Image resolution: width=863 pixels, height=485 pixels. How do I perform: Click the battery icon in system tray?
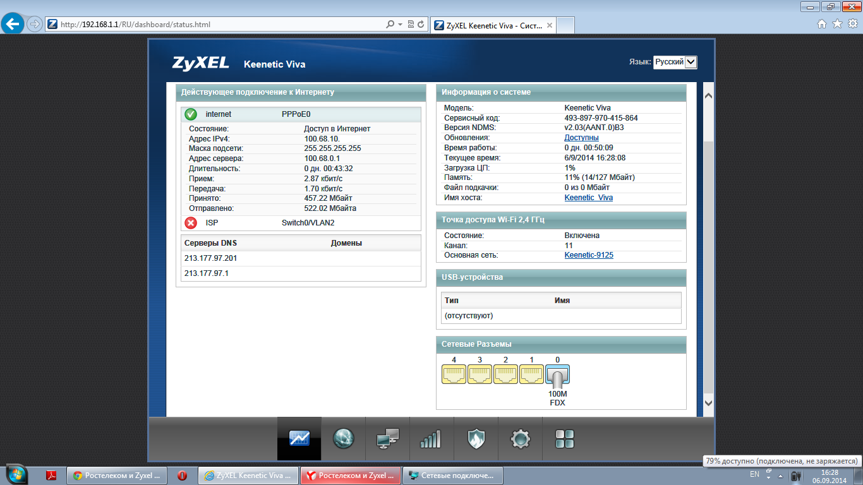point(797,476)
